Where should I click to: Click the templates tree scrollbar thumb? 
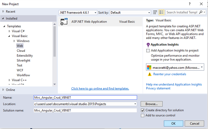pos(54,41)
